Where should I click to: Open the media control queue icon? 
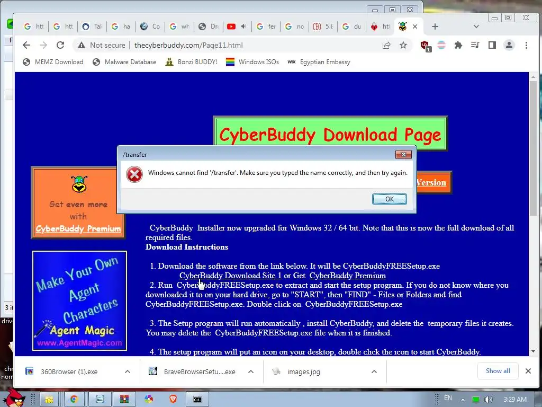click(475, 45)
